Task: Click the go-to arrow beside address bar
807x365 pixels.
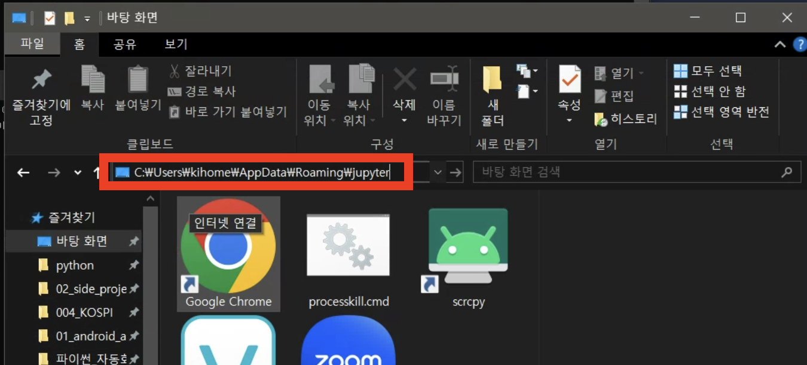Action: tap(456, 172)
